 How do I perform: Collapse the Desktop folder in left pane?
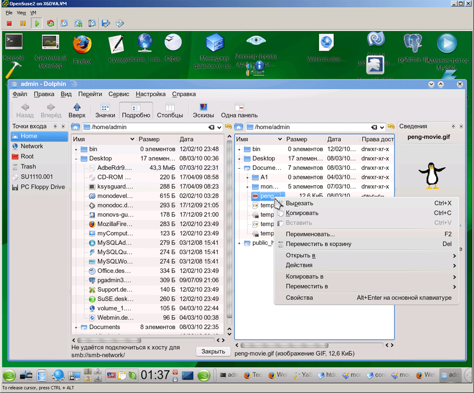[x=76, y=158]
